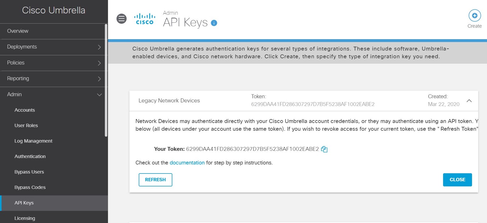Click the Create plus icon
487x223 pixels.
(475, 15)
